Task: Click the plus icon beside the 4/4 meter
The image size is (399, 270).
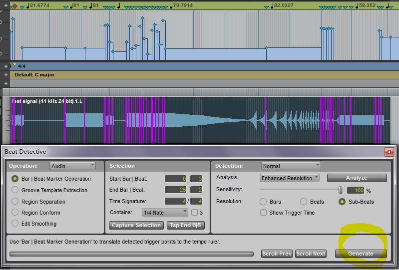Action: point(6,66)
